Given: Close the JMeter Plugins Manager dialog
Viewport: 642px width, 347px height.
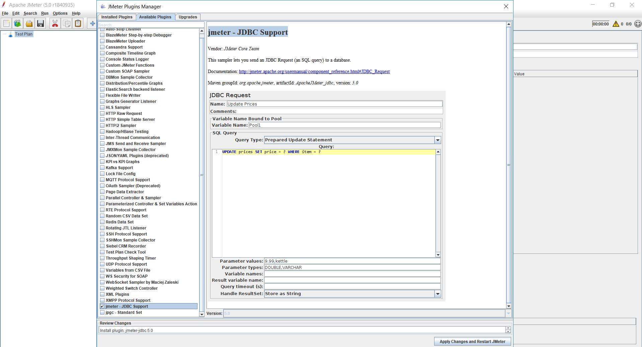Looking at the screenshot, I should click(x=506, y=6).
